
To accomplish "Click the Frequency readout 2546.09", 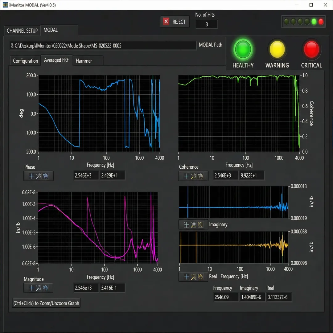I will point(225,297).
